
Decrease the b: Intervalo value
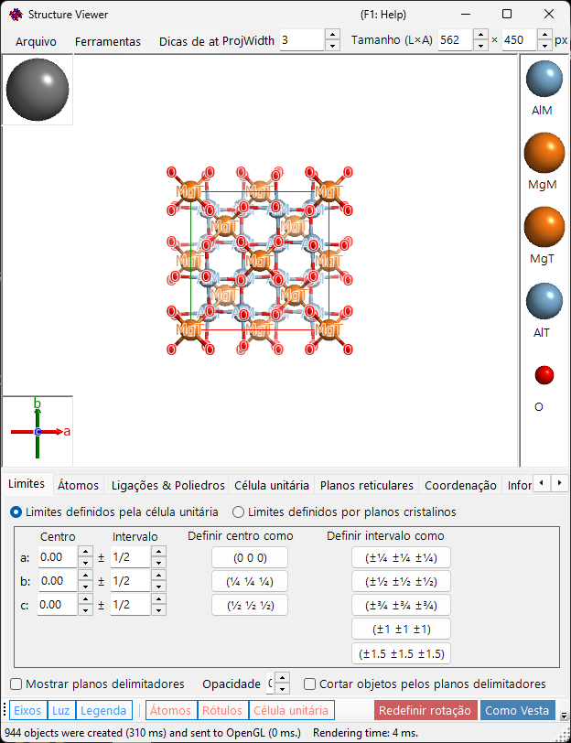tap(158, 587)
